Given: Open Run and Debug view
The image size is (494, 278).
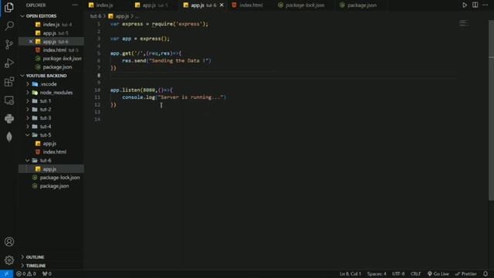Looking at the screenshot, I should tap(9, 63).
